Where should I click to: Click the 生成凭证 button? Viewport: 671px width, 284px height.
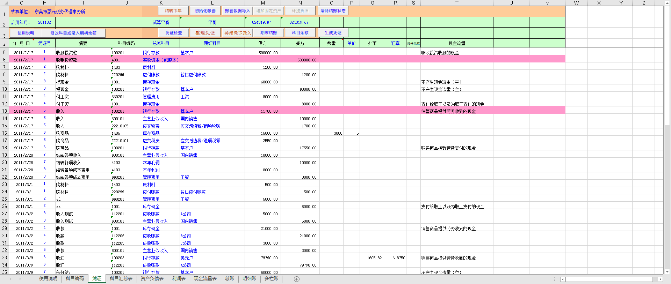point(333,33)
